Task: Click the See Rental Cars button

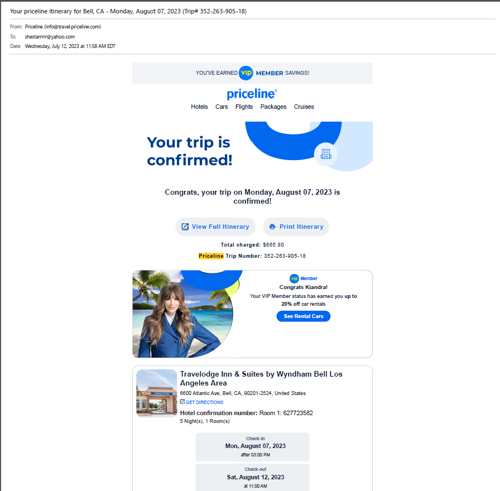Action: [303, 316]
